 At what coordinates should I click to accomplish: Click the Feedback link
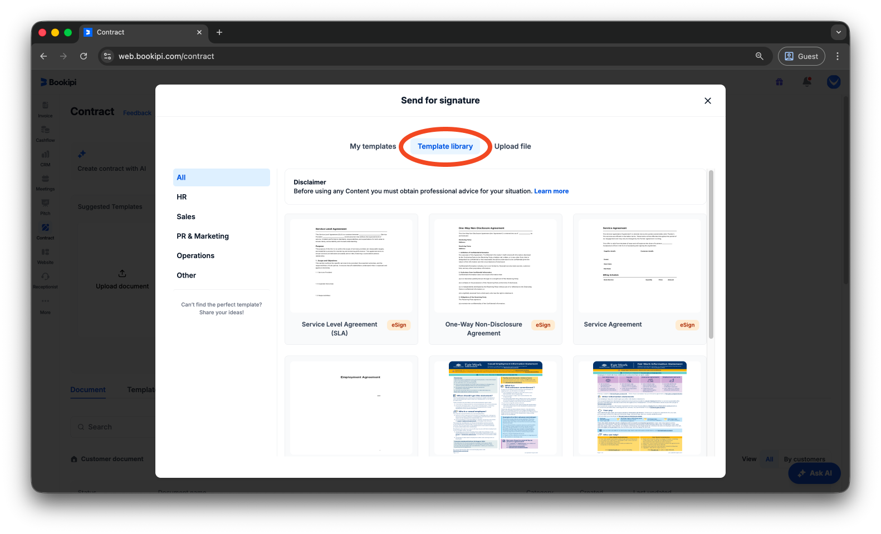pyautogui.click(x=137, y=113)
